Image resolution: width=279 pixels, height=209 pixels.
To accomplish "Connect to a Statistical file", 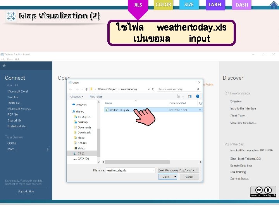I will (16, 126).
